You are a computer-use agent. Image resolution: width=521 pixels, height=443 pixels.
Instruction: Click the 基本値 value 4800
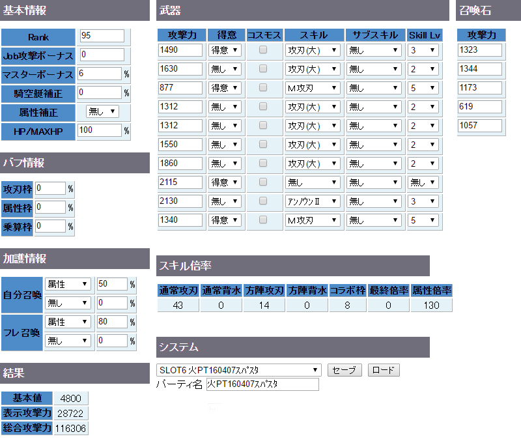point(71,398)
